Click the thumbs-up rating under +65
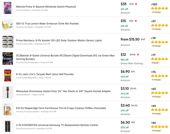 coord(159,93)
